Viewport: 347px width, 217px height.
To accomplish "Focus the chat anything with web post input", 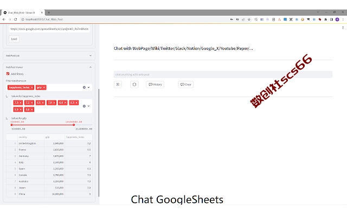I will pyautogui.click(x=223, y=74).
